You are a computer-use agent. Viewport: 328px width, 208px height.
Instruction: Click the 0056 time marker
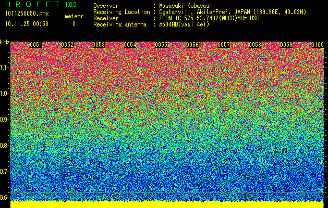[192, 45]
